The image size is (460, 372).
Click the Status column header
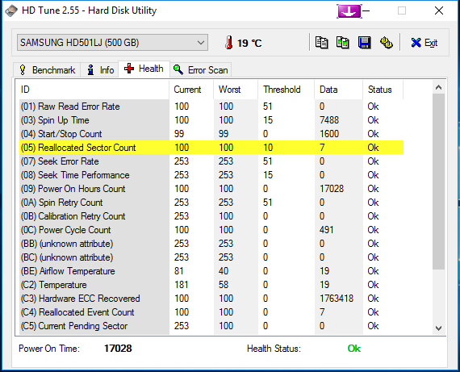(x=383, y=90)
